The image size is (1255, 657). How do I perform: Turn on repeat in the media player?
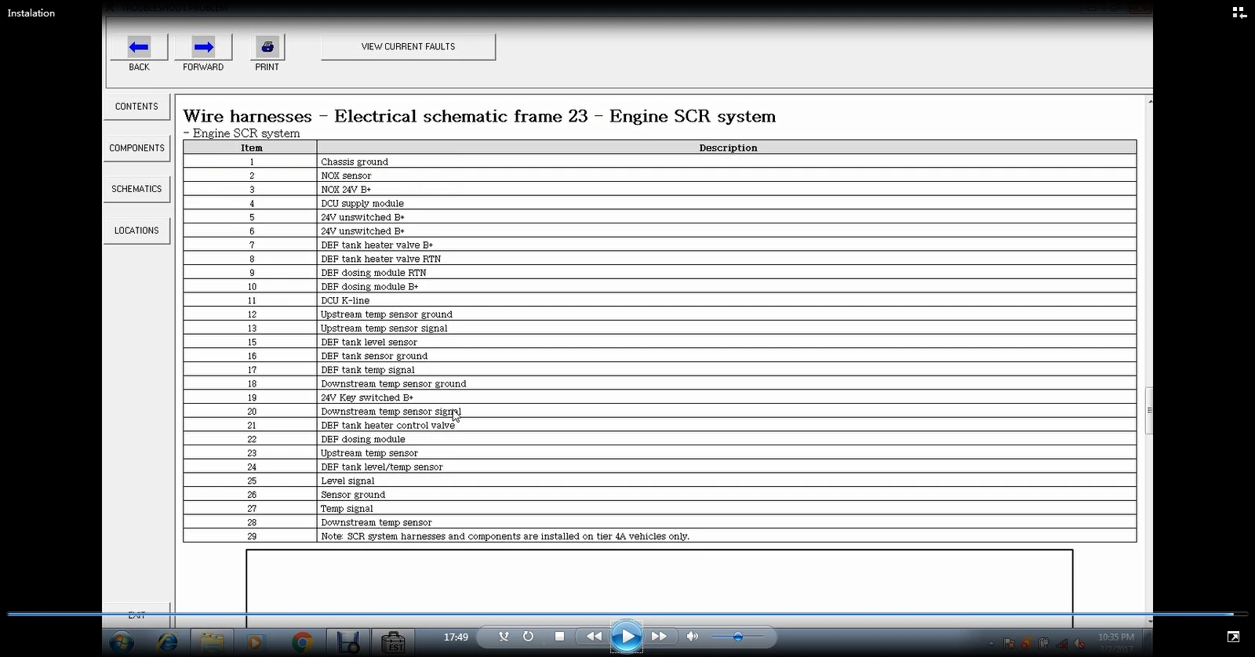point(529,637)
